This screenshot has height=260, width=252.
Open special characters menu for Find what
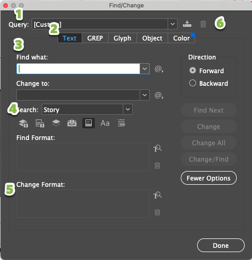tap(159, 69)
